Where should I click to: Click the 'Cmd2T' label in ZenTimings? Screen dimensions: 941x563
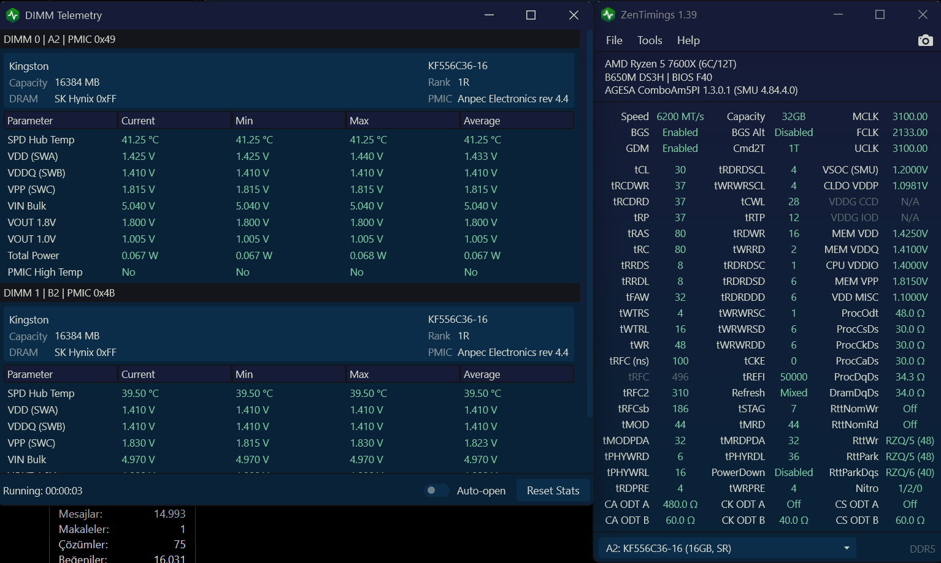pos(749,148)
